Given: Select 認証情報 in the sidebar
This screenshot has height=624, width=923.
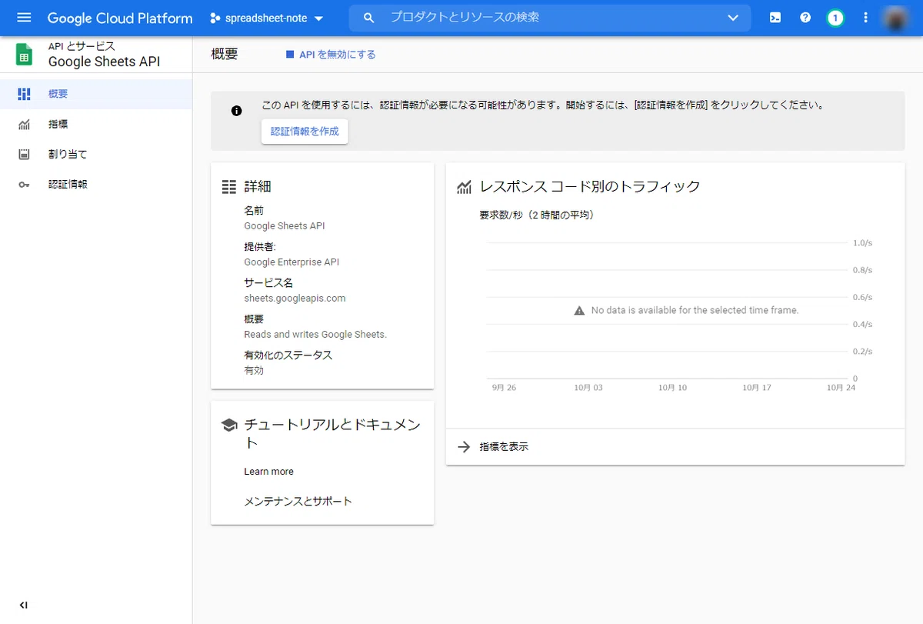Looking at the screenshot, I should [x=96, y=185].
